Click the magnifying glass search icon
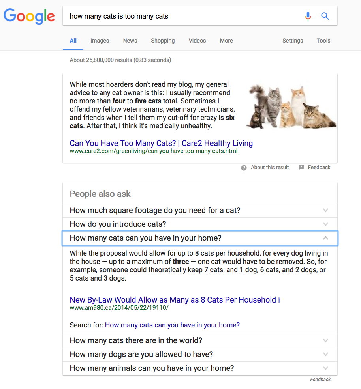This screenshot has height=389, width=361. 325,16
